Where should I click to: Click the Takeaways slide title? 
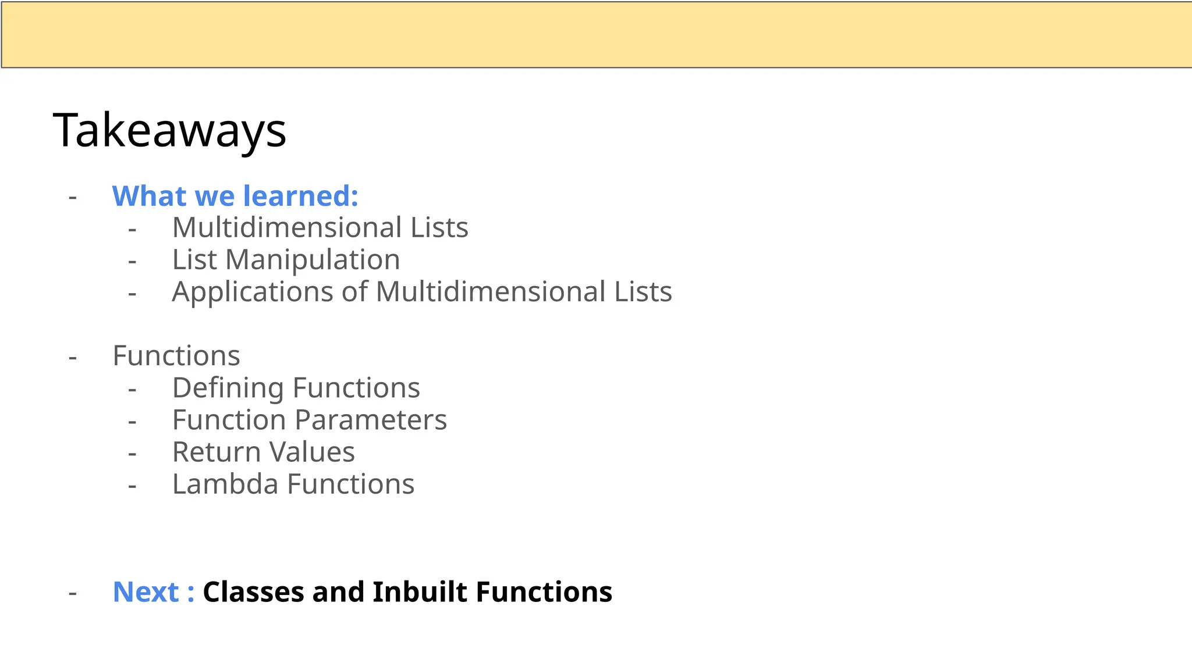click(x=169, y=130)
